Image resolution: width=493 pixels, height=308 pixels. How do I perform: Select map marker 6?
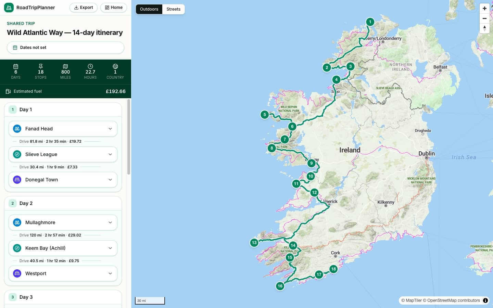(292, 127)
